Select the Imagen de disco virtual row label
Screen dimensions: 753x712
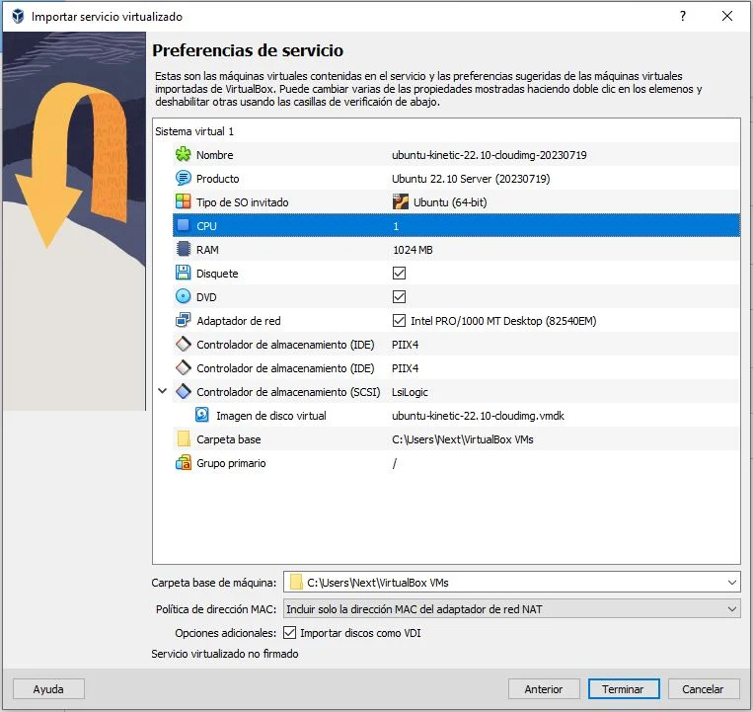271,416
